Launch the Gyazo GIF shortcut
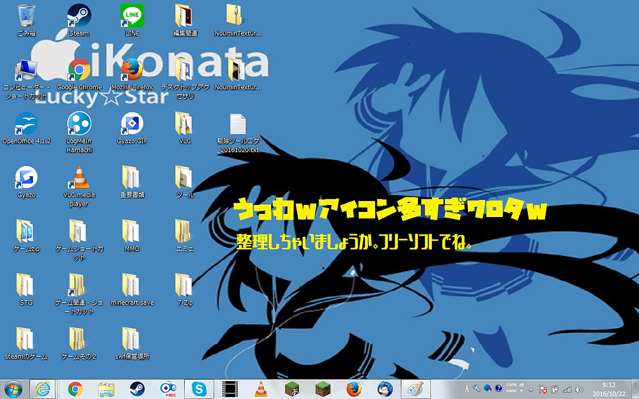Viewport: 639px width, 399px height. point(132,129)
